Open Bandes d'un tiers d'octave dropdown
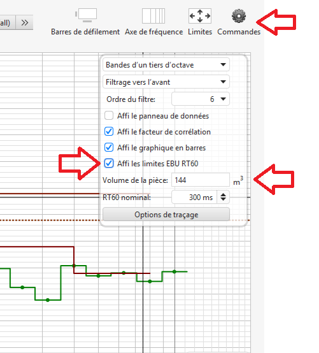This screenshot has width=319, height=353. tap(166, 65)
